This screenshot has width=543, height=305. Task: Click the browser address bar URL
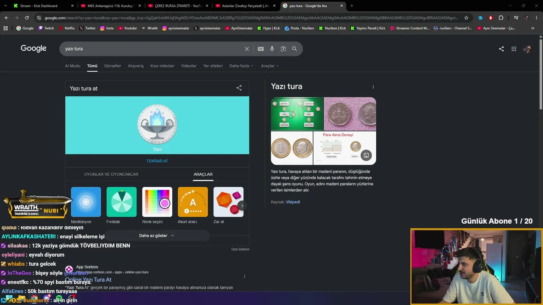[251, 18]
